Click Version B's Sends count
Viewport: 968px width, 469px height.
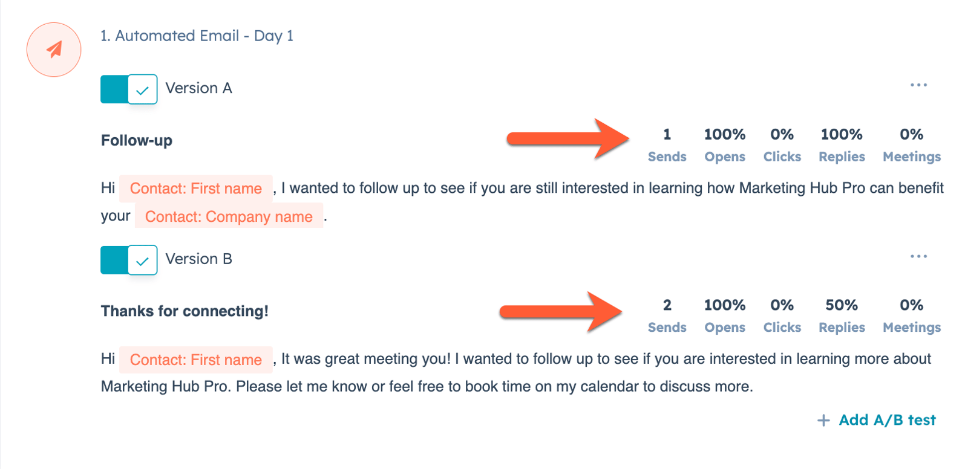point(667,315)
